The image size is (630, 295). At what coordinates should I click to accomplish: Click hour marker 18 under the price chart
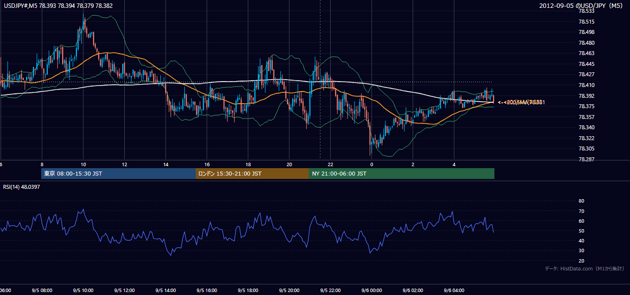248,165
